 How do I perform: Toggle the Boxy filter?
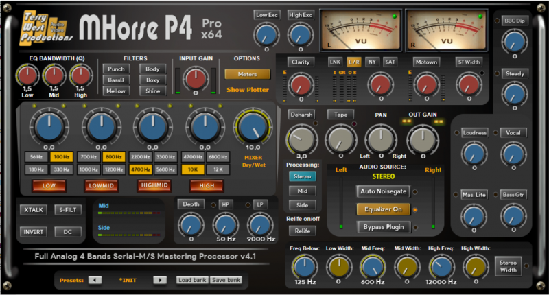152,80
